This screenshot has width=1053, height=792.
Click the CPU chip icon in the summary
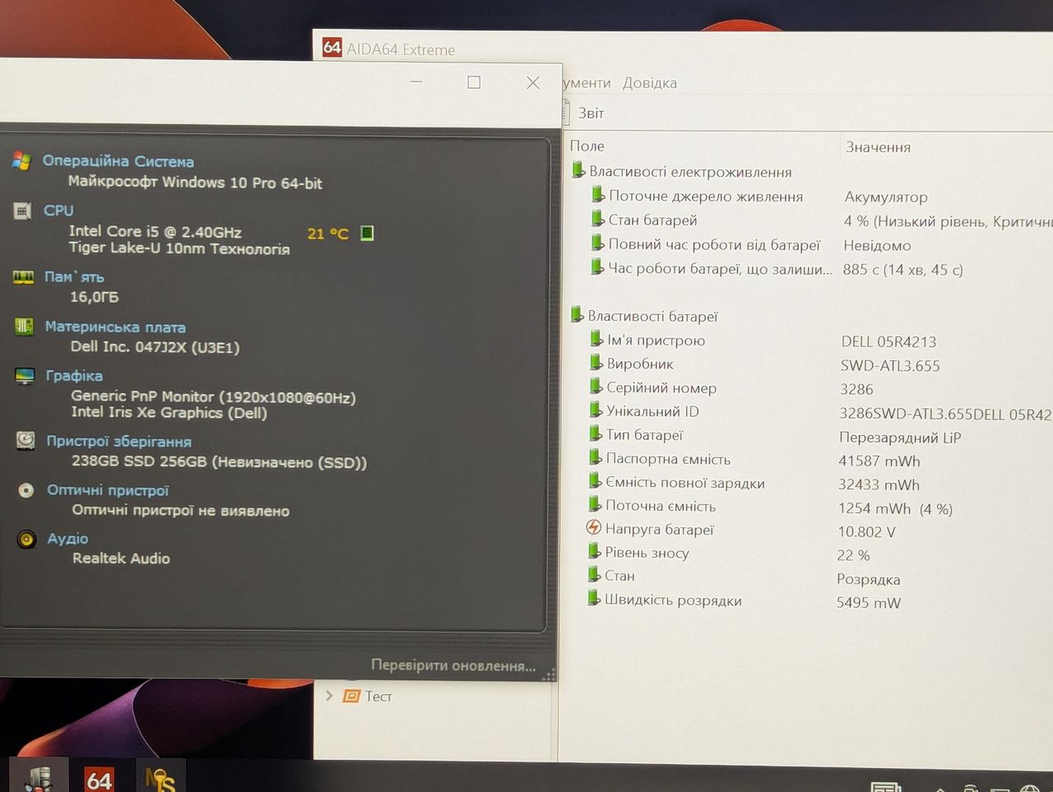[23, 211]
